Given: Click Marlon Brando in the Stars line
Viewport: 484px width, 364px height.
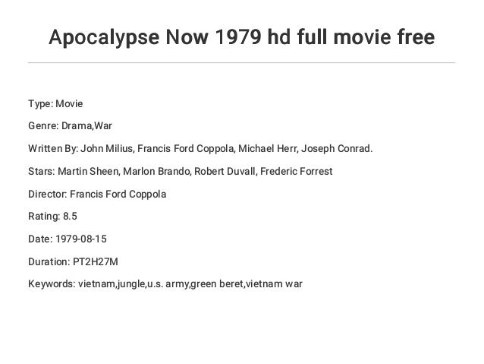Looking at the screenshot, I should (x=157, y=171).
